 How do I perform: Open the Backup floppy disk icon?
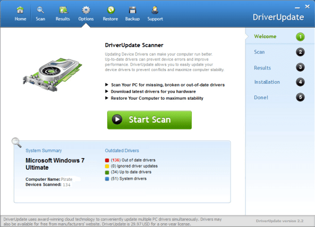pos(133,10)
